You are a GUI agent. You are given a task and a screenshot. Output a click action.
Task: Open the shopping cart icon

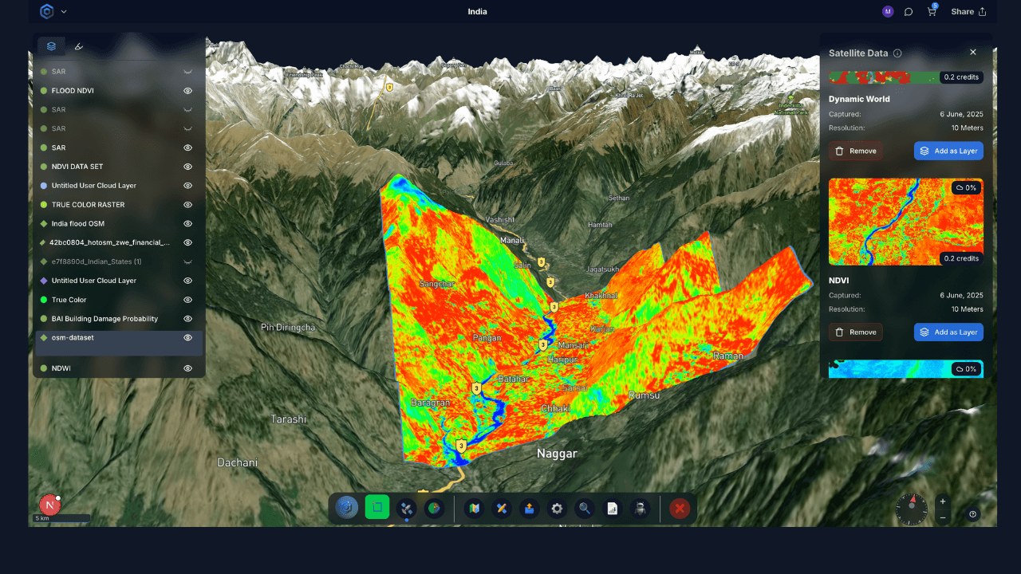[x=931, y=12]
